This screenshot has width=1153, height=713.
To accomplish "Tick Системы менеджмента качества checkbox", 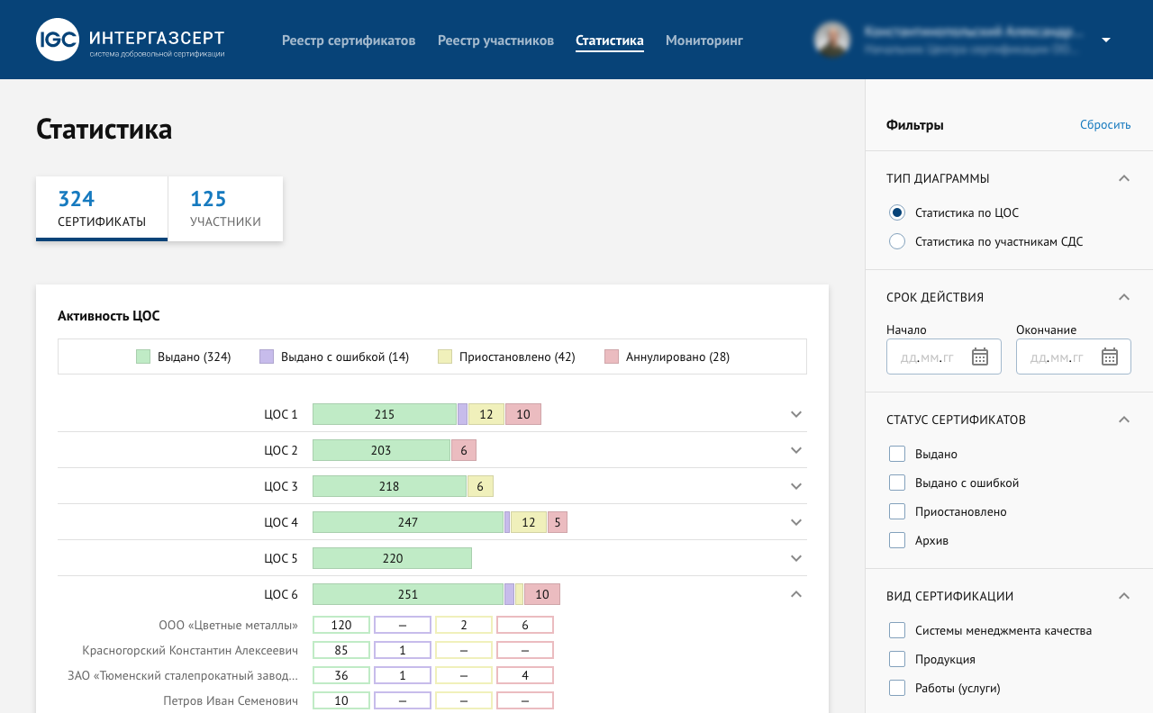I will tap(897, 630).
